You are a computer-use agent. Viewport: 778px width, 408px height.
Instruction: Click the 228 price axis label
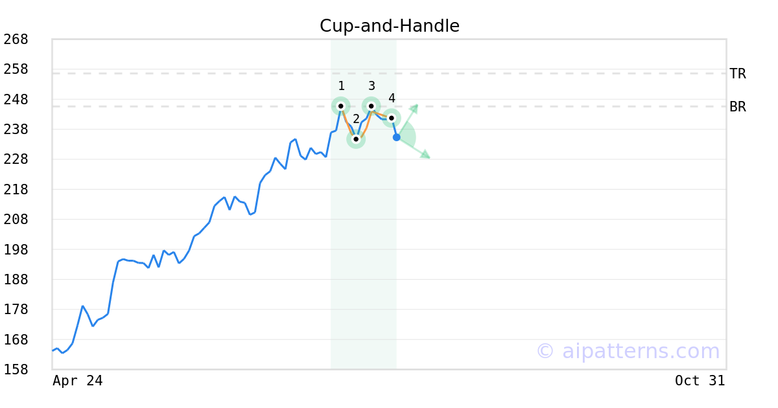coord(16,159)
